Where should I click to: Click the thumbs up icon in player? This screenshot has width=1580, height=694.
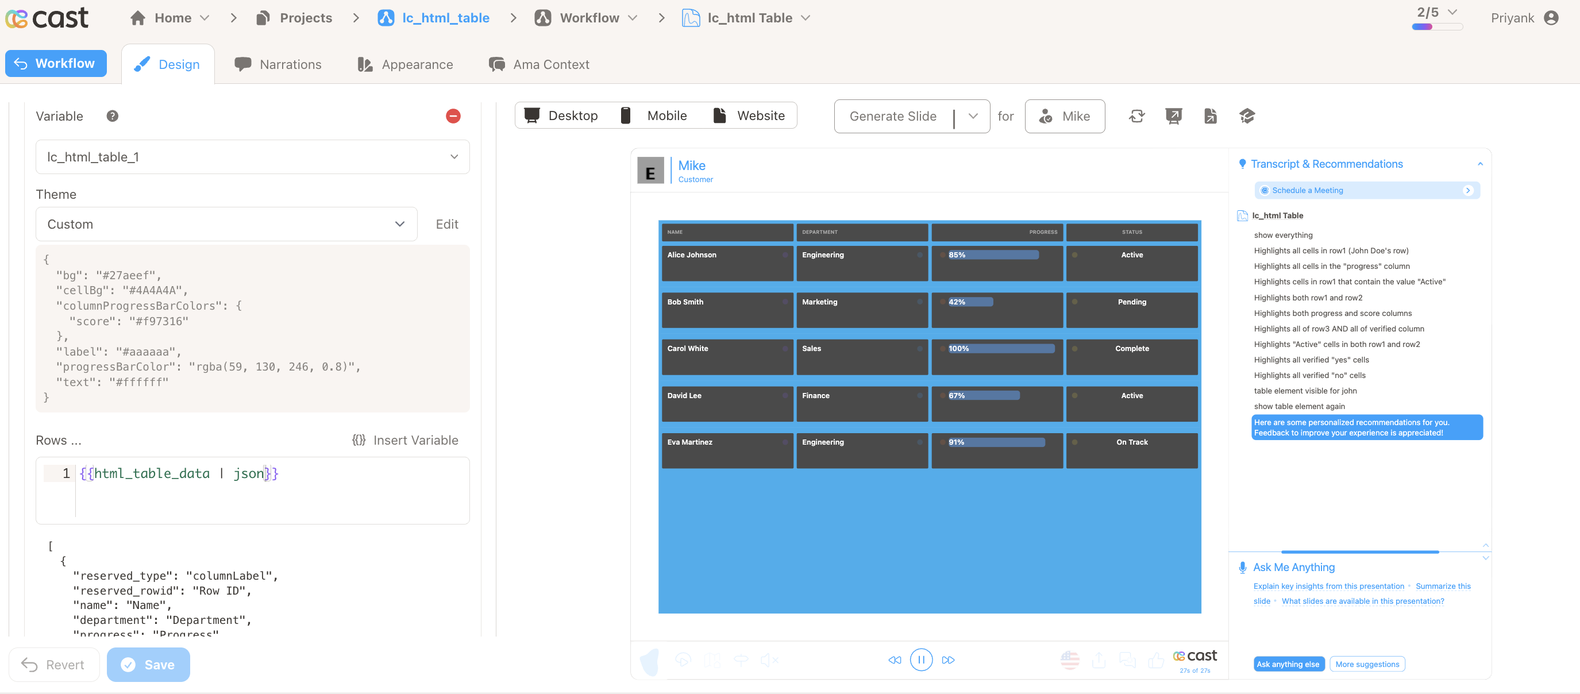(x=1155, y=660)
